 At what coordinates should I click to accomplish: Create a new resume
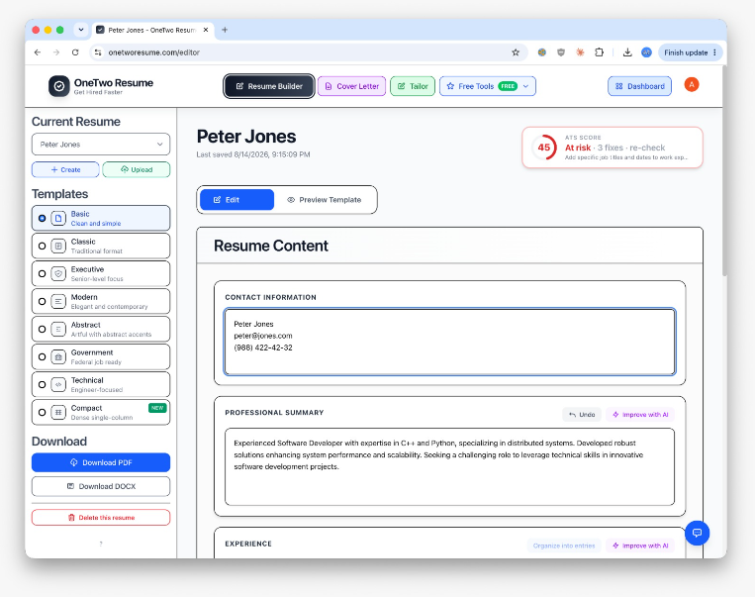pos(65,169)
